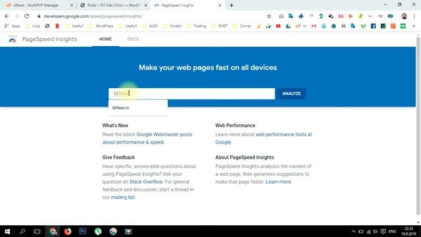This screenshot has height=237, width=421.
Task: Open the Google Drive bookmark icon
Action: click(x=288, y=26)
